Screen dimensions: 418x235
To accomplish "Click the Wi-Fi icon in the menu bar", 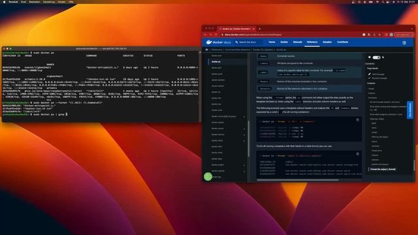I will 378,2.
